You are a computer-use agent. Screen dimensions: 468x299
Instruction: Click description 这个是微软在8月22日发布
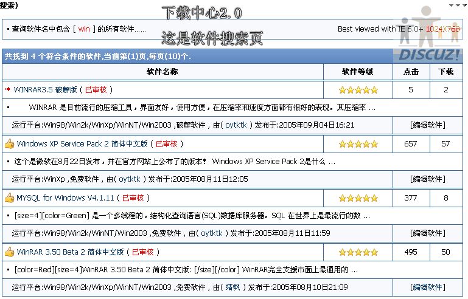pyautogui.click(x=175, y=162)
